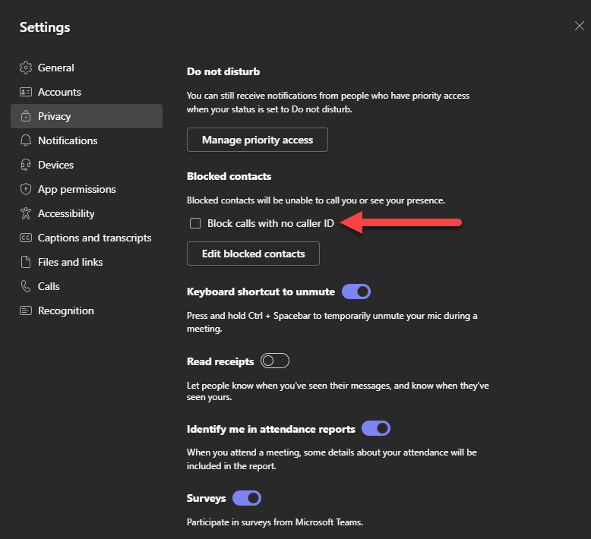Click the App permissions shield icon
Image resolution: width=591 pixels, height=539 pixels.
(x=26, y=189)
